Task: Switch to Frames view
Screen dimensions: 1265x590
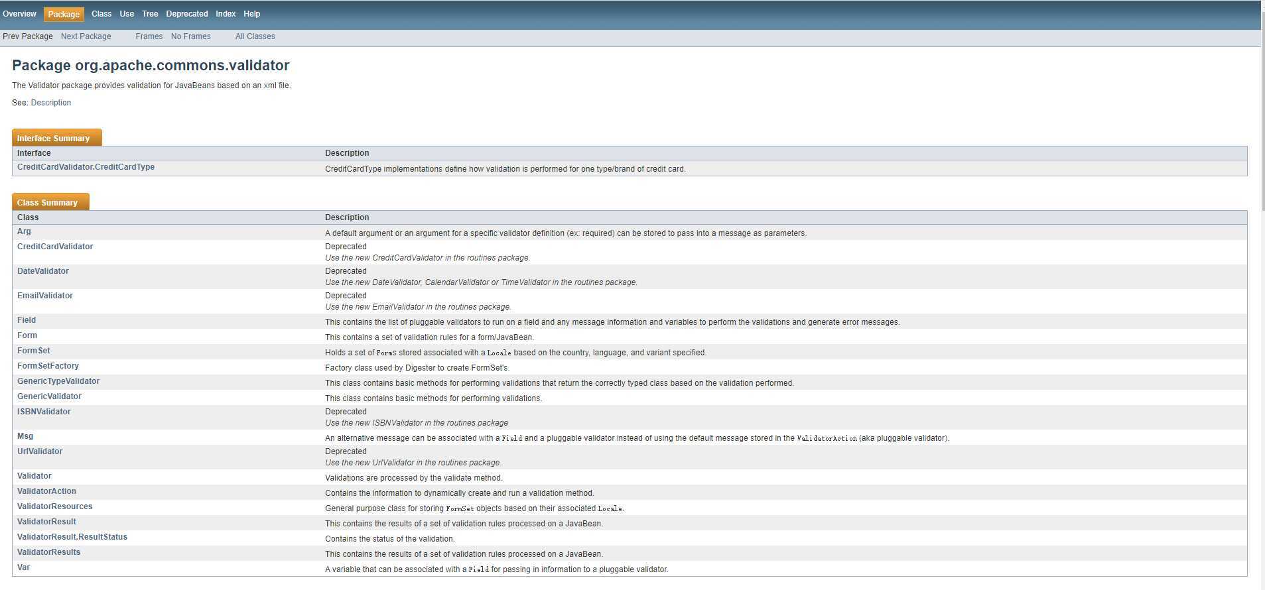Action: [149, 36]
